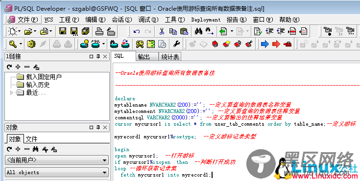Execute the script with the gear icon
This screenshot has height=181, width=360.
31,44
